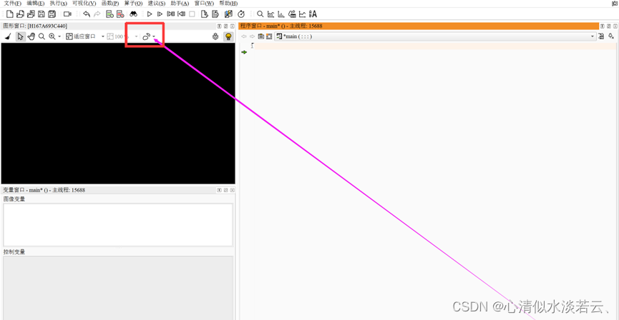Screen dimensions: 619x320
Task: Click the forward arrow in program window
Action: pos(253,36)
